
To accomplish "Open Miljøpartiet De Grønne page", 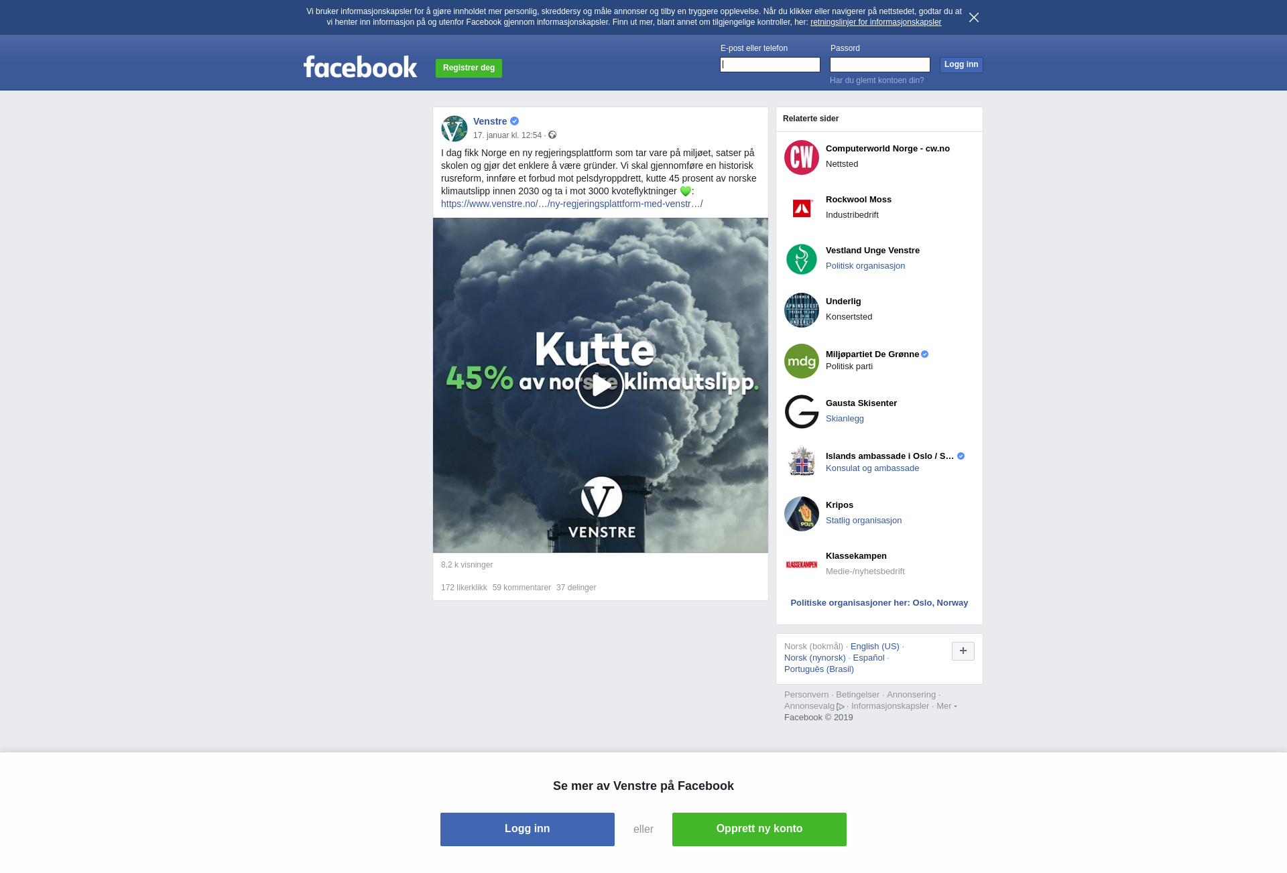I will [x=872, y=354].
